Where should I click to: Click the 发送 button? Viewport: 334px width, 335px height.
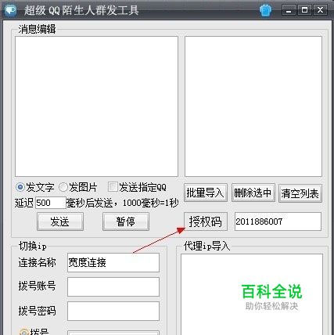[60, 222]
